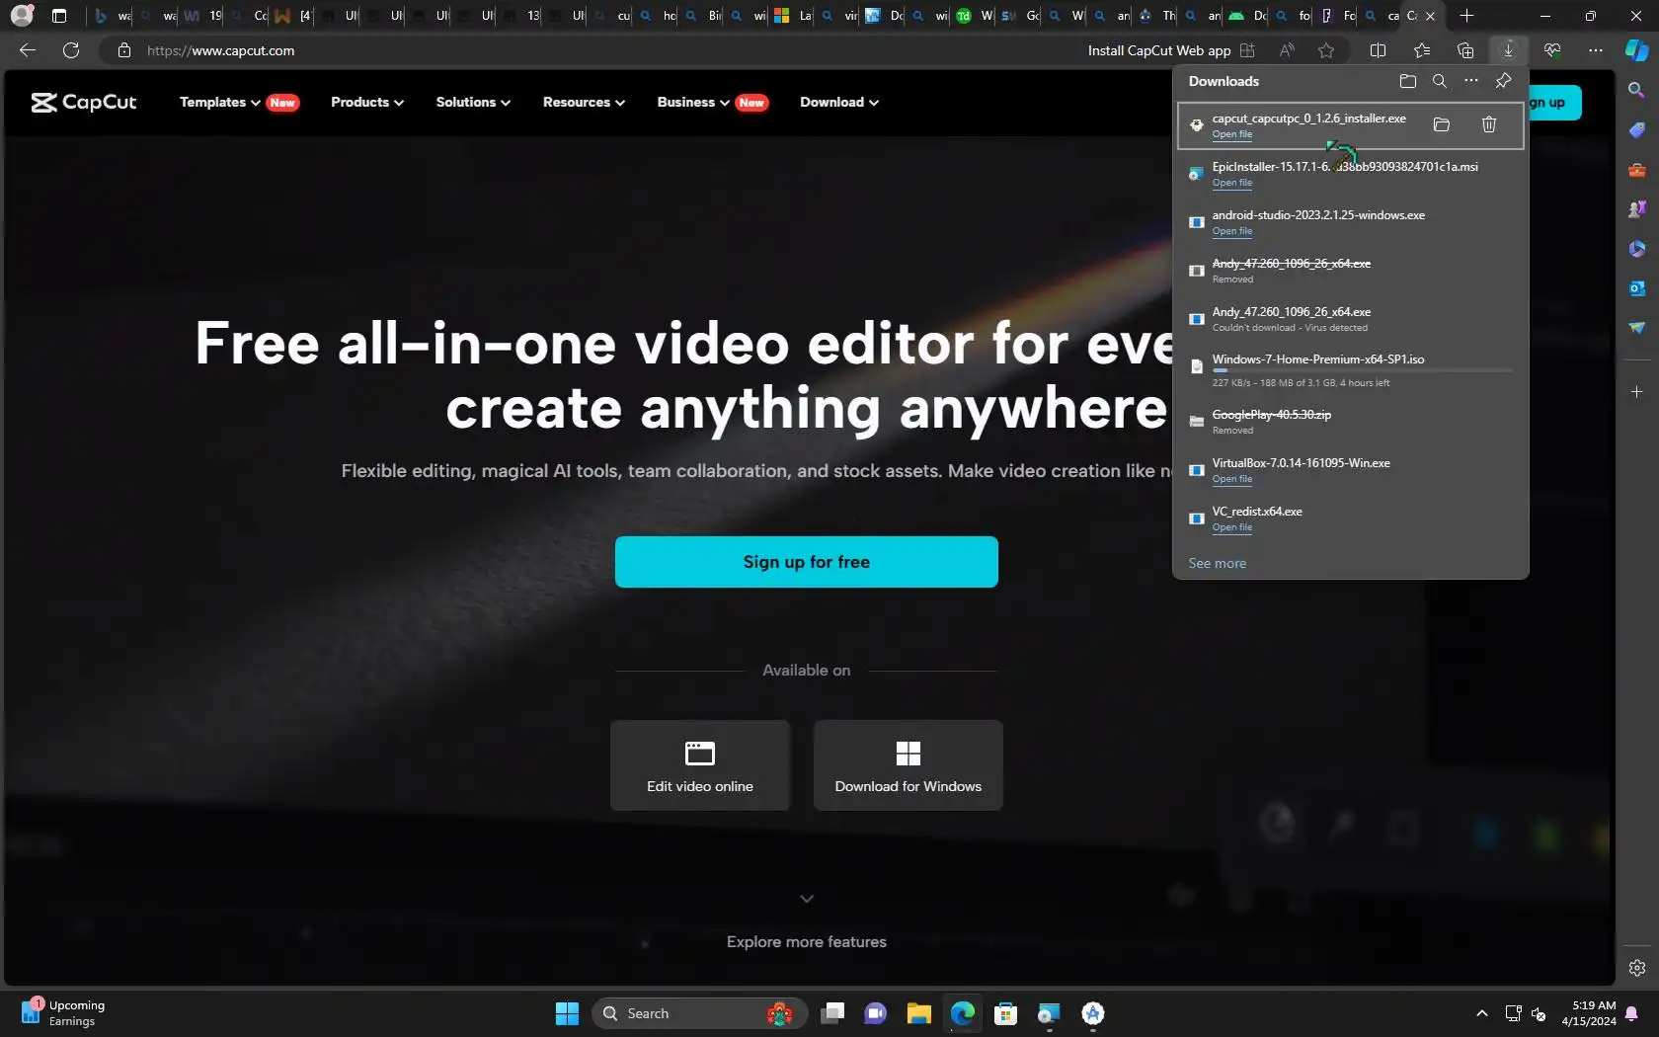Open the Windows Start menu
The height and width of the screenshot is (1037, 1659).
coord(568,1013)
